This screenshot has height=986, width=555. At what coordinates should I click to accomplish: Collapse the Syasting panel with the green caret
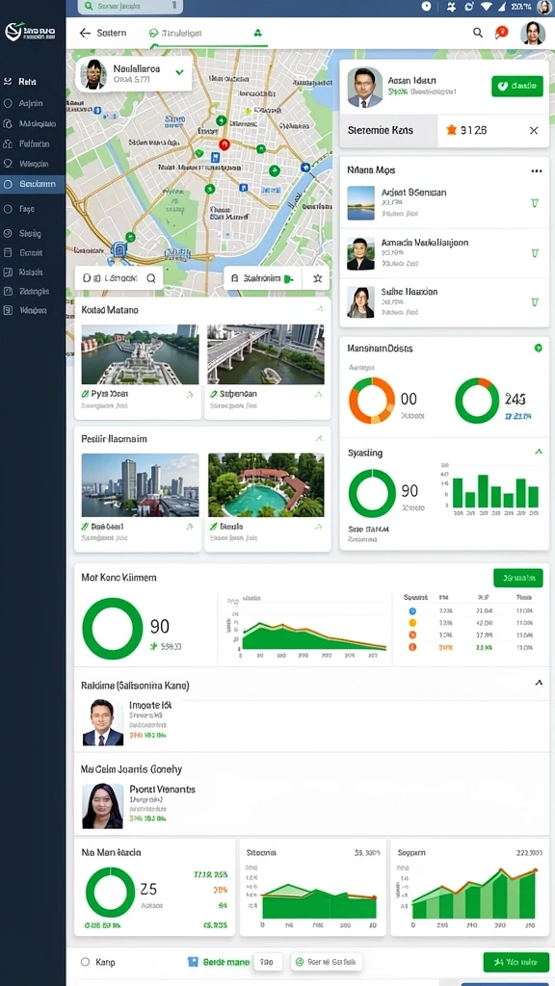538,452
